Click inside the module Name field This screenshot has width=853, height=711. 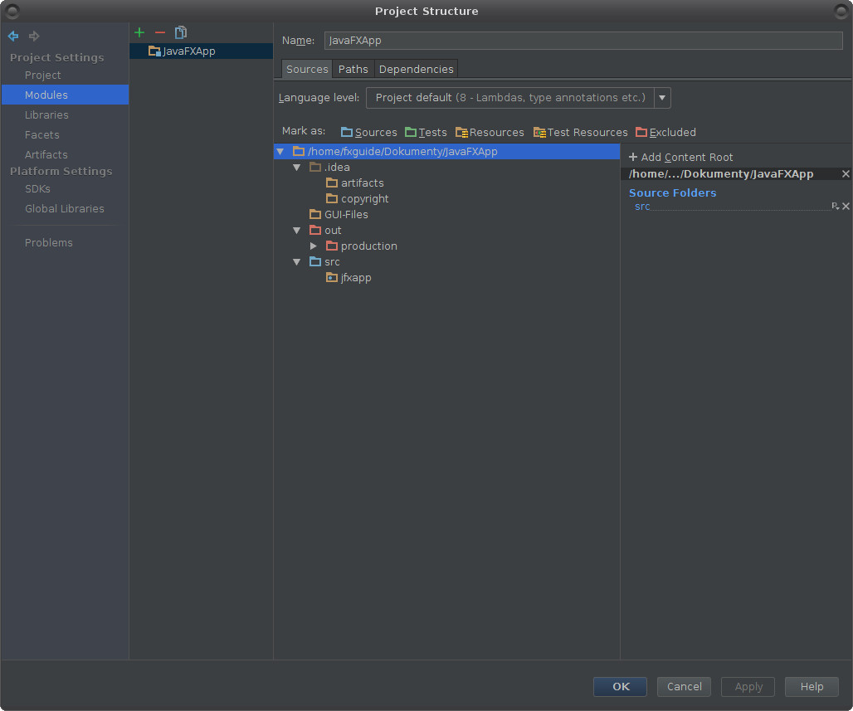click(583, 41)
